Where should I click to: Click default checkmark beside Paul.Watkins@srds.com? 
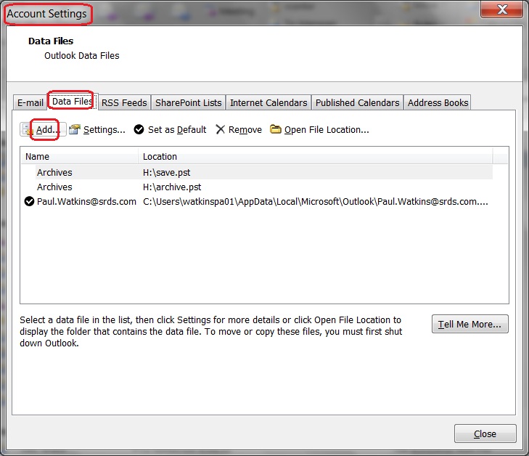30,202
